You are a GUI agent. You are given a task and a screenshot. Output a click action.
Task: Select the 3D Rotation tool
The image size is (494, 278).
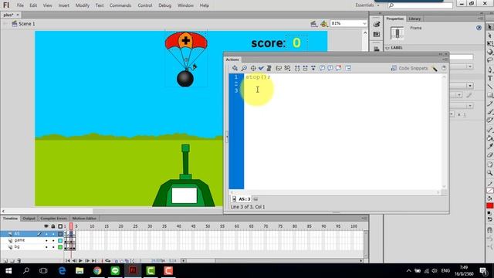(x=489, y=52)
